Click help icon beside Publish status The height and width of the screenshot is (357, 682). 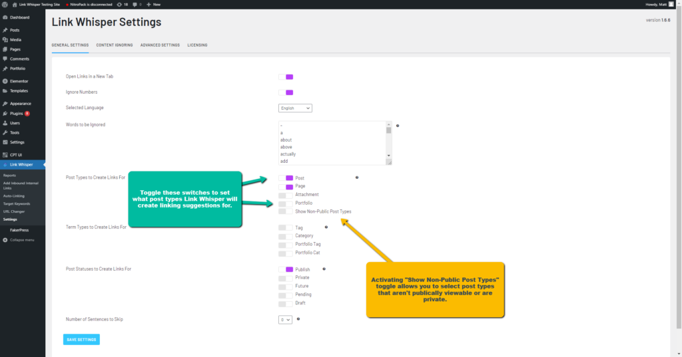click(324, 269)
